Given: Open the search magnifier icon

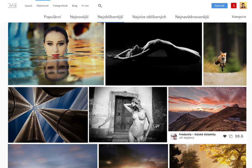Looking at the screenshot, I should tap(100, 6).
